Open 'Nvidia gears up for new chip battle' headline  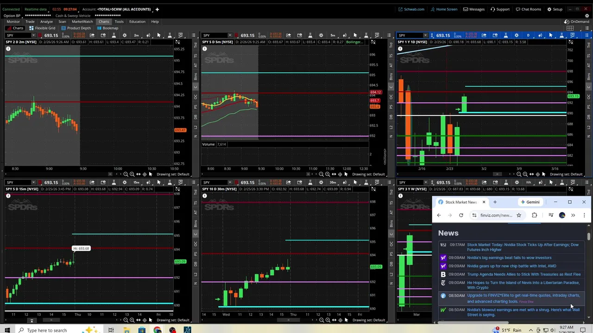click(x=511, y=266)
